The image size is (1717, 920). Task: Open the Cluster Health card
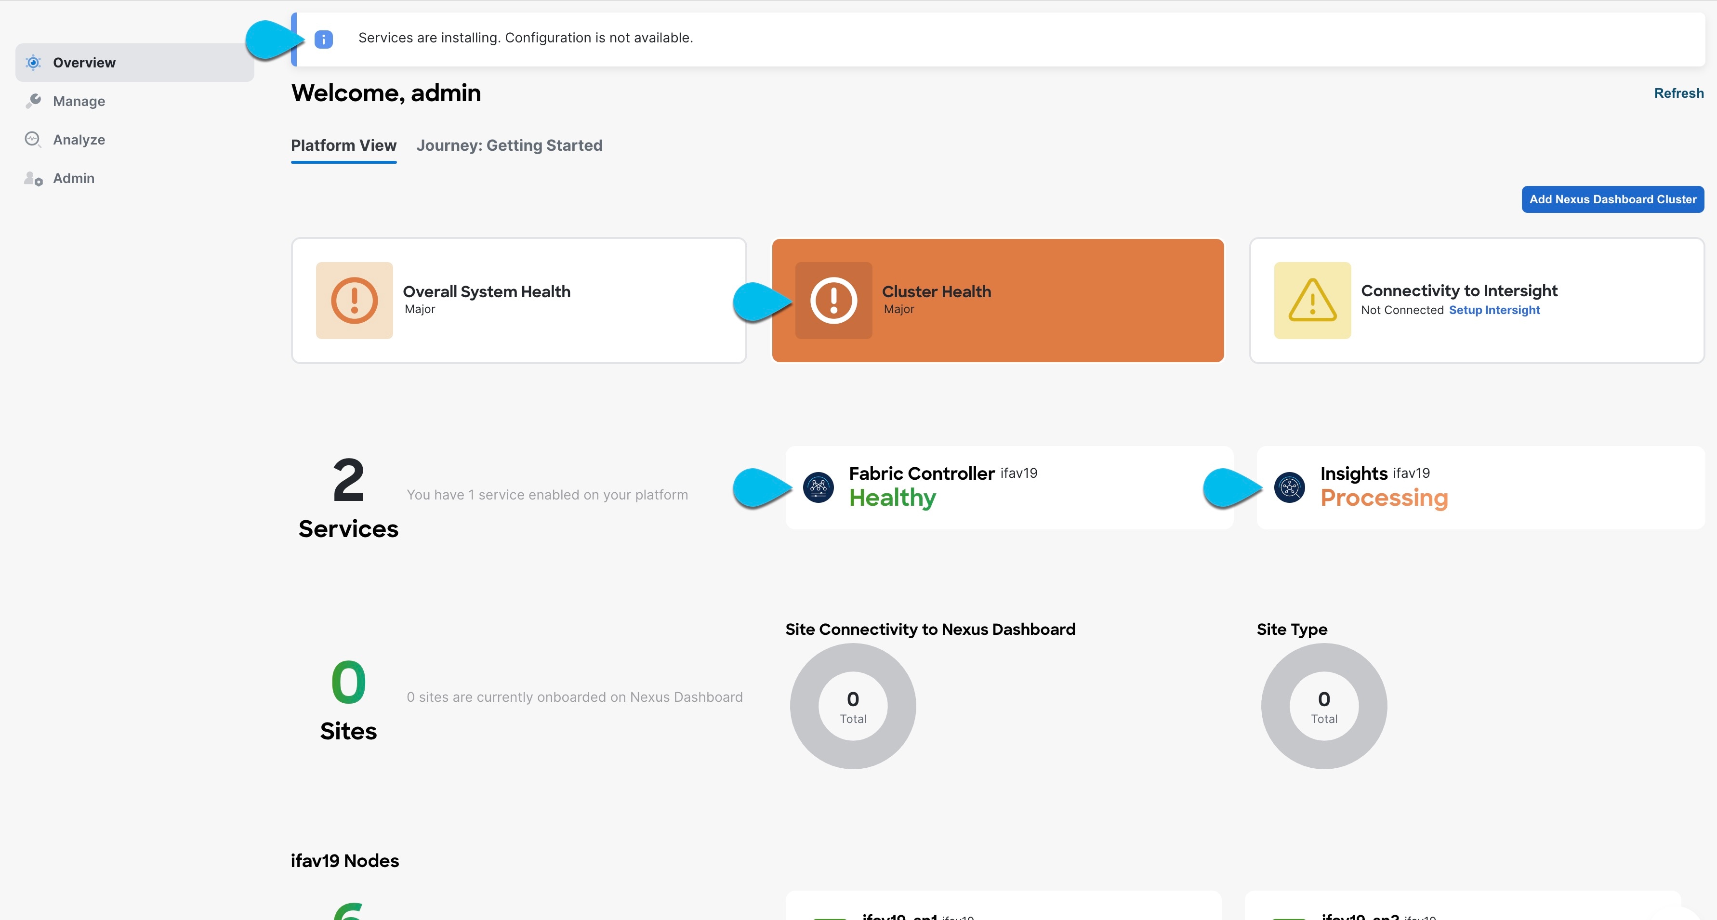[997, 301]
